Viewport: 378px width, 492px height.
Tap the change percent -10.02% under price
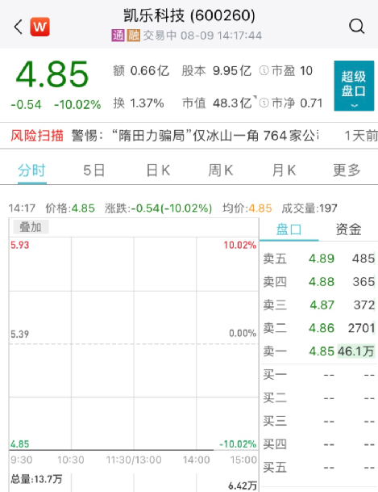pos(77,104)
